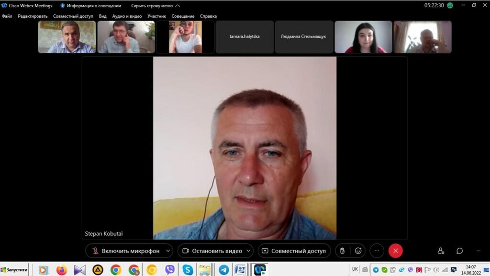The width and height of the screenshot is (490, 276).
Task: Open microphone options dropdown arrow
Action: pyautogui.click(x=168, y=251)
